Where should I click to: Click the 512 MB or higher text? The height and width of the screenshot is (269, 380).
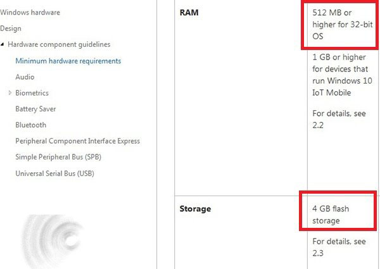(342, 25)
